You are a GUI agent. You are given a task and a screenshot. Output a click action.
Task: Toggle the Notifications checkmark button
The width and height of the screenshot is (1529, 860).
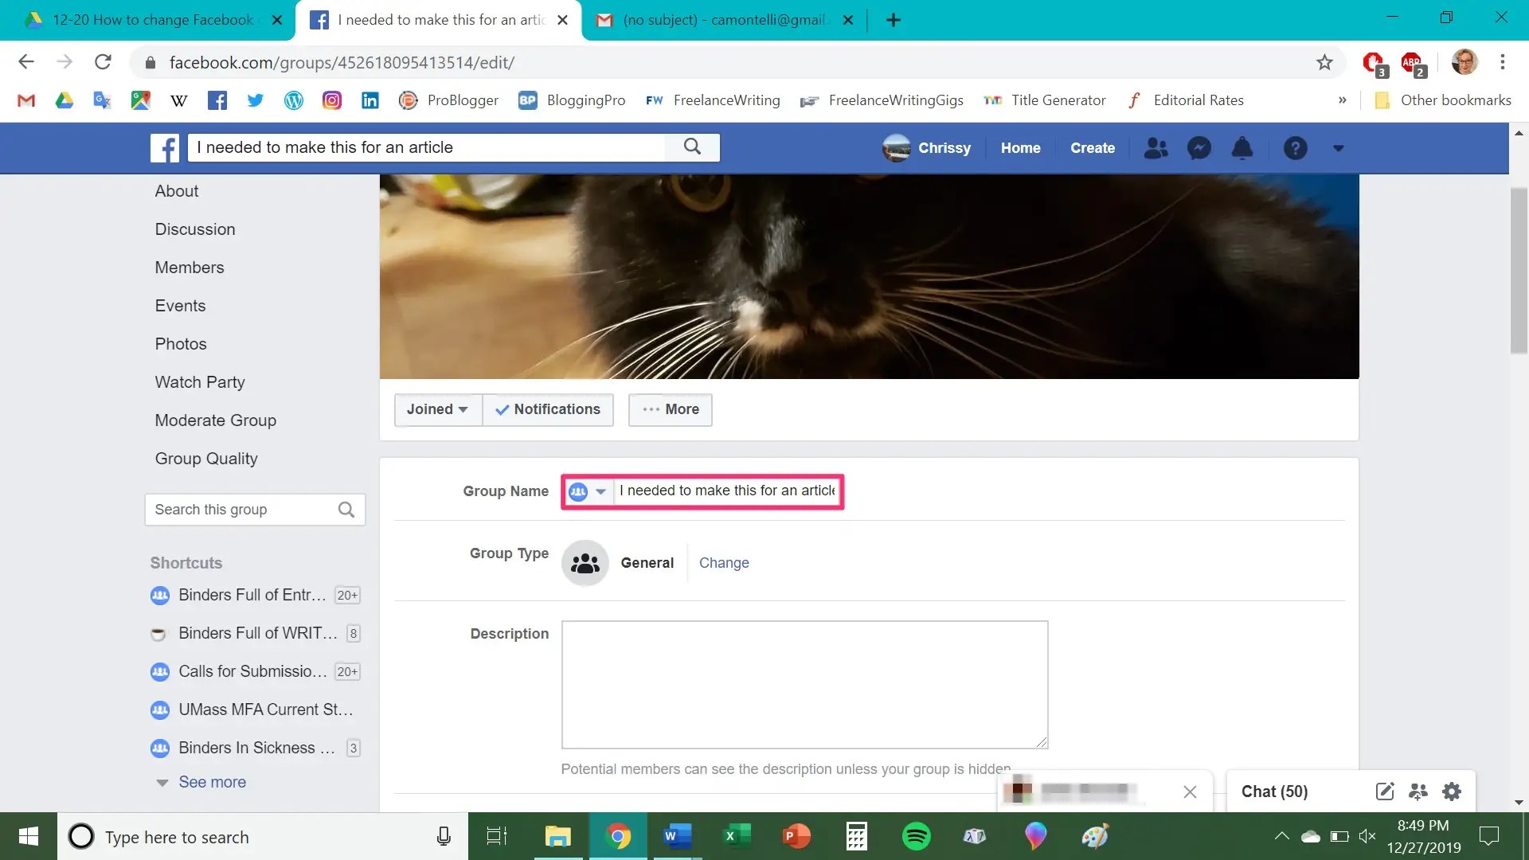click(548, 409)
